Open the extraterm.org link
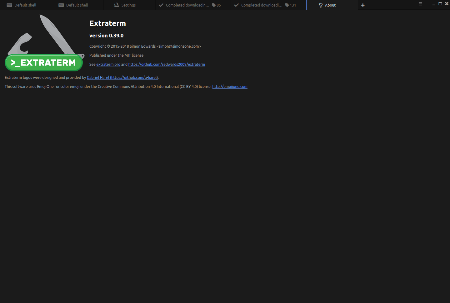This screenshot has height=303, width=450. click(x=108, y=64)
